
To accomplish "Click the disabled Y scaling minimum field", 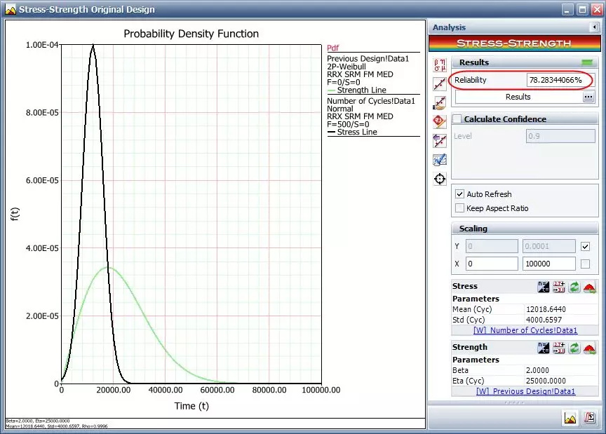I will pyautogui.click(x=492, y=246).
